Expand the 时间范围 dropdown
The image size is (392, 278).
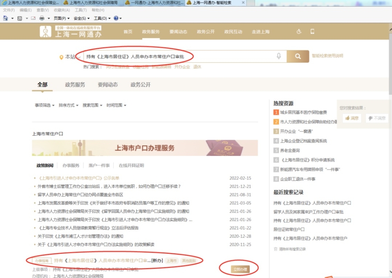coord(116,105)
